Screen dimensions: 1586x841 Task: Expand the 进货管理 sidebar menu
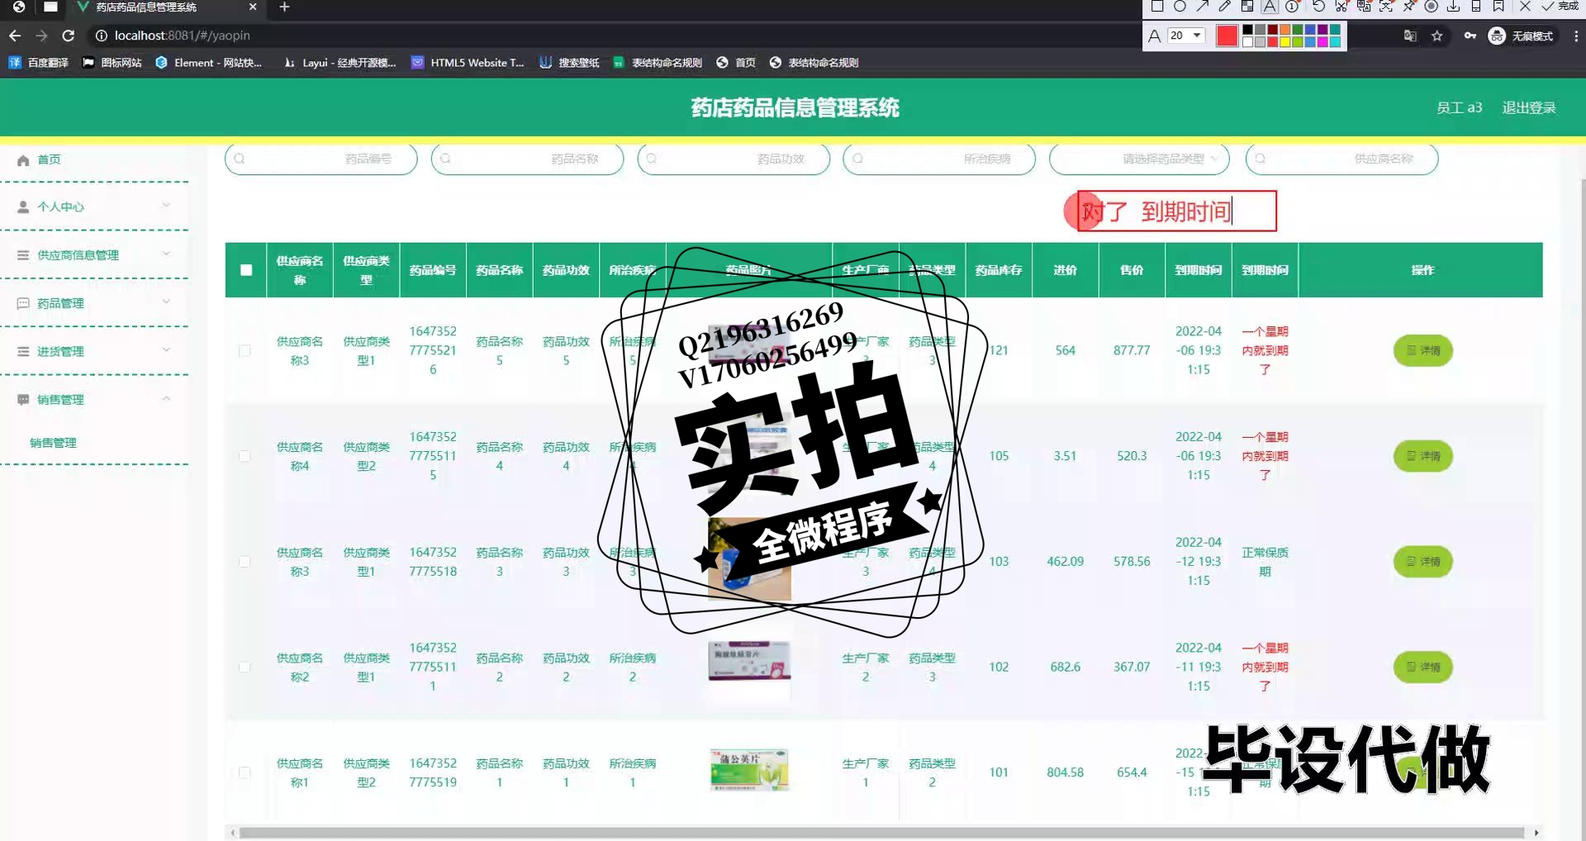94,351
